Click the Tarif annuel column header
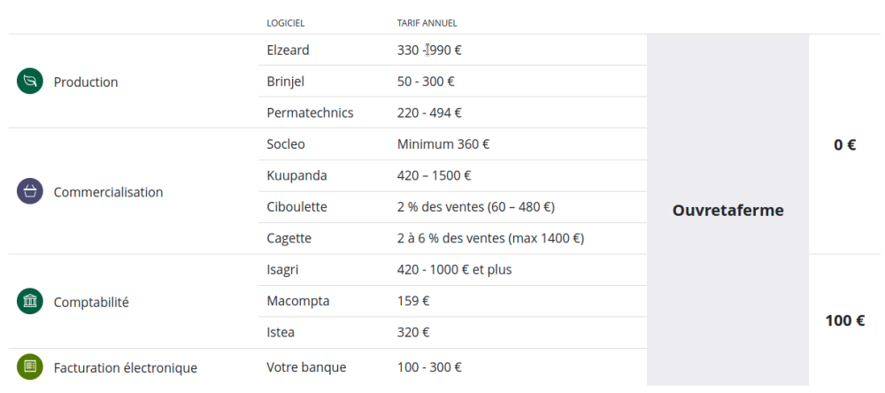The height and width of the screenshot is (393, 885). [427, 23]
